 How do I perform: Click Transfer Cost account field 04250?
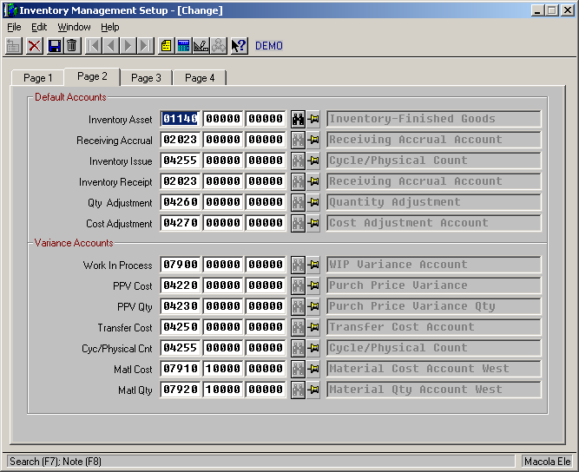181,327
